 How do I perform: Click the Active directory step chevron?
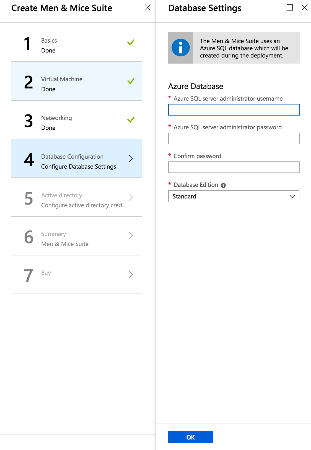131,197
